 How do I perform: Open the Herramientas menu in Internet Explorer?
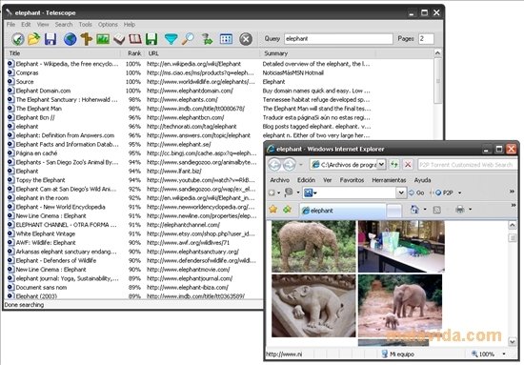pos(389,180)
